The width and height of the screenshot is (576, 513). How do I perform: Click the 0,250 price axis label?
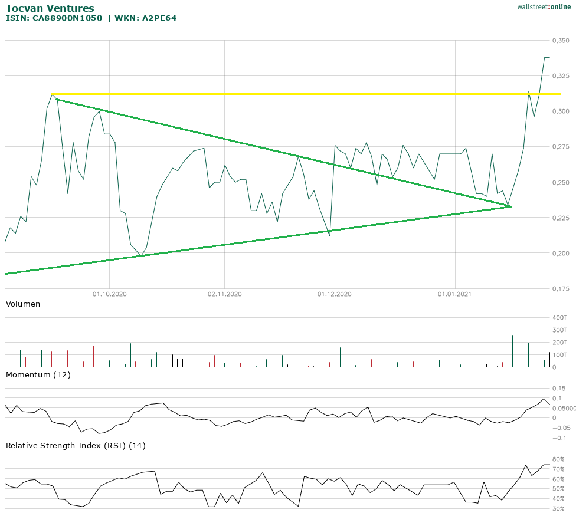[561, 182]
